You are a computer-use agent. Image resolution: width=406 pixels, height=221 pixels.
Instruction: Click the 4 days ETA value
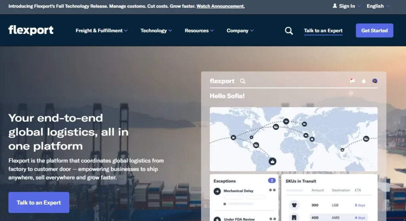click(x=360, y=218)
